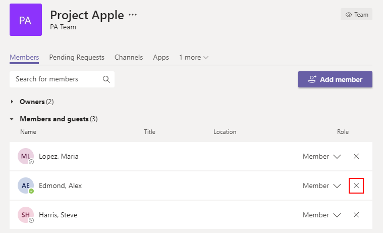Remove Alex Edmond using the X icon
Screen dimensions: 383x233
click(356, 185)
